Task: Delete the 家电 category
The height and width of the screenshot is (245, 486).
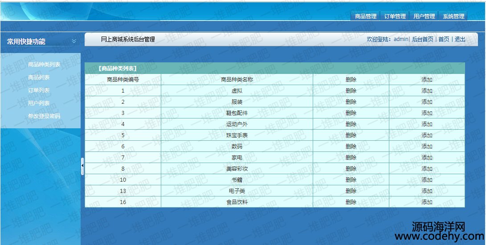Action: (351, 158)
